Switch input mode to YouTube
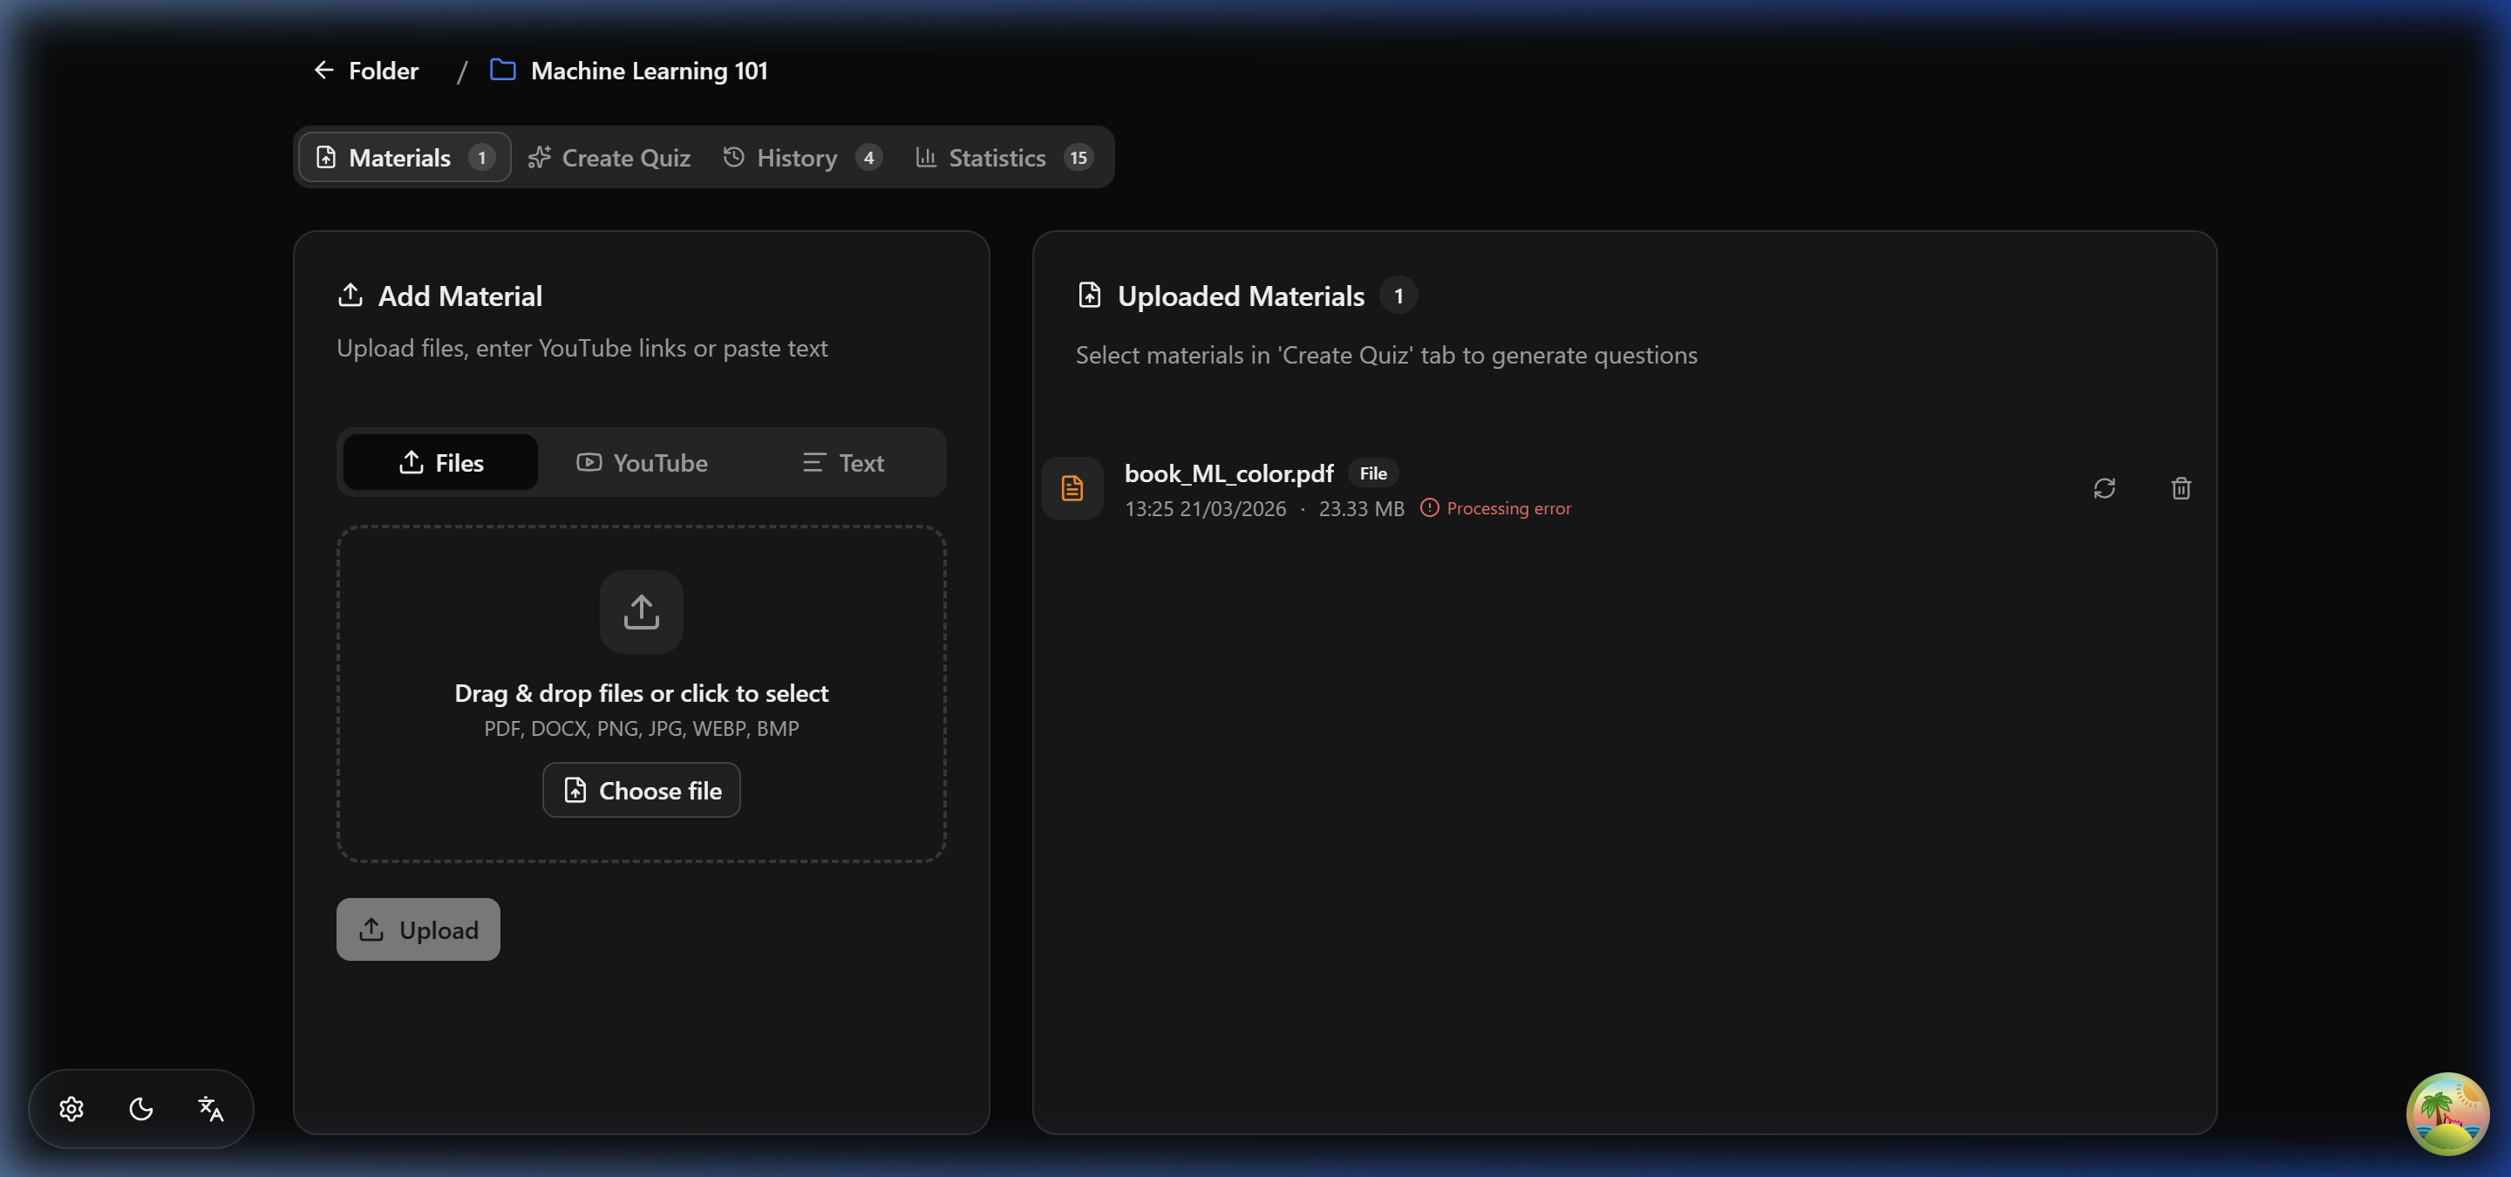 (641, 463)
